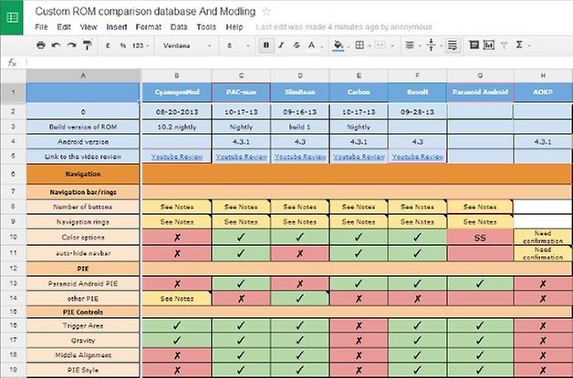Insert a comment icon

click(x=474, y=46)
